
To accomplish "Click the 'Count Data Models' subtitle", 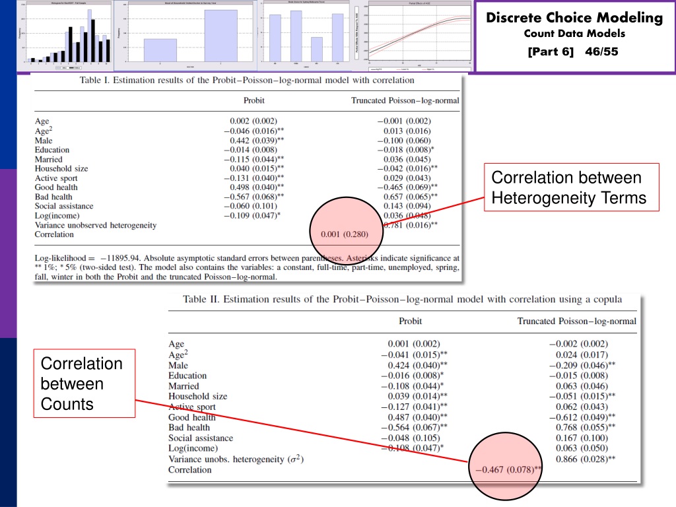I will click(x=574, y=34).
